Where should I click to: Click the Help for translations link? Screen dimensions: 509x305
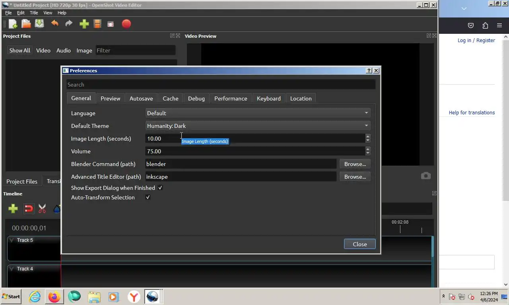click(472, 113)
